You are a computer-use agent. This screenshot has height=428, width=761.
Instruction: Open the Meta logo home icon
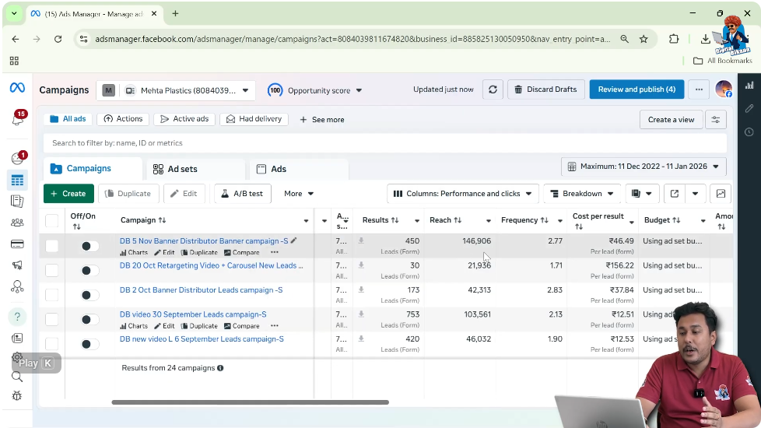pos(17,88)
